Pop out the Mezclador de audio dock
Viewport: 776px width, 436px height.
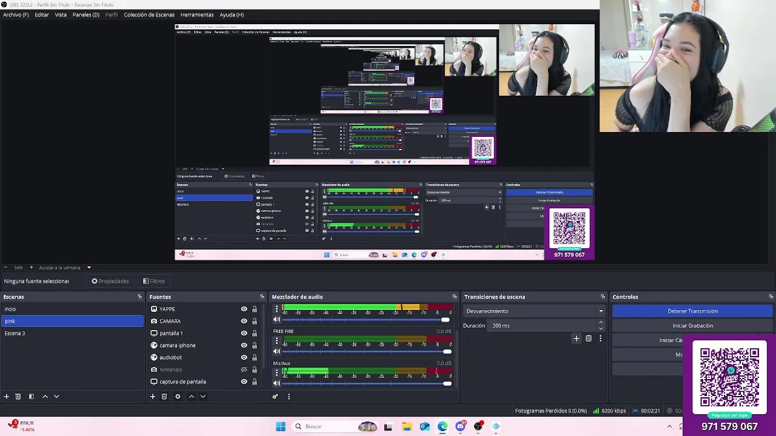coord(454,297)
